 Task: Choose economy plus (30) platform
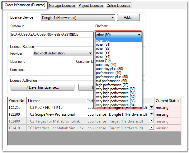click(x=119, y=69)
